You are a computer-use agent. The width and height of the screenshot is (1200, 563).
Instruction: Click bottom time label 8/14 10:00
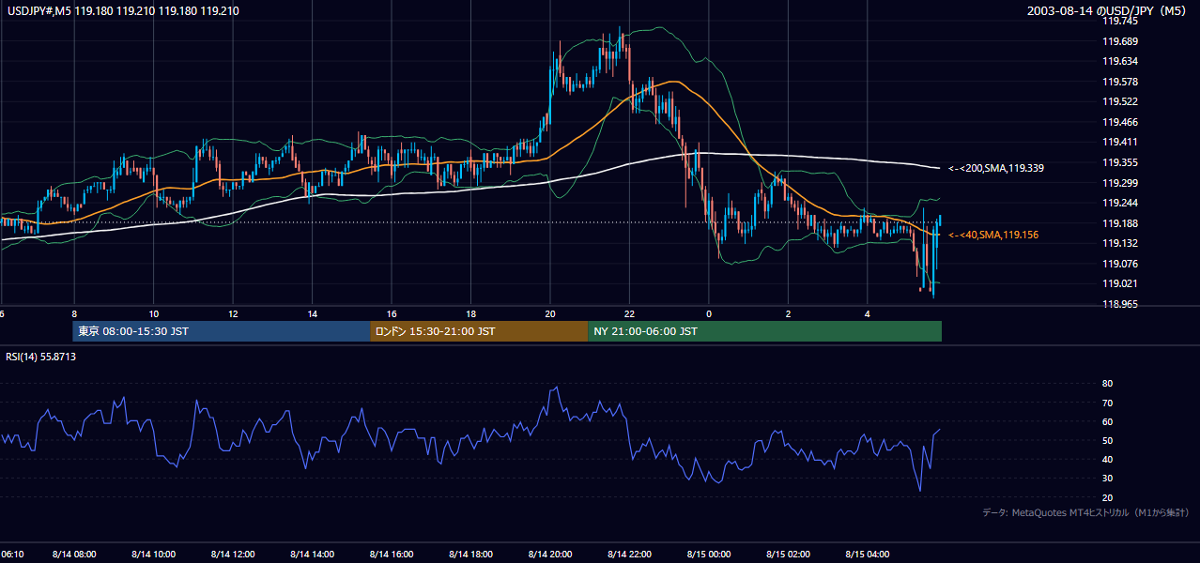(153, 555)
